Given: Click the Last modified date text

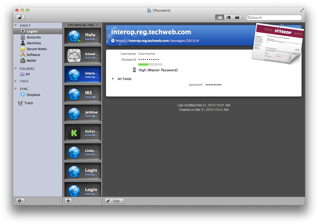Looking at the screenshot, I should tap(204, 105).
